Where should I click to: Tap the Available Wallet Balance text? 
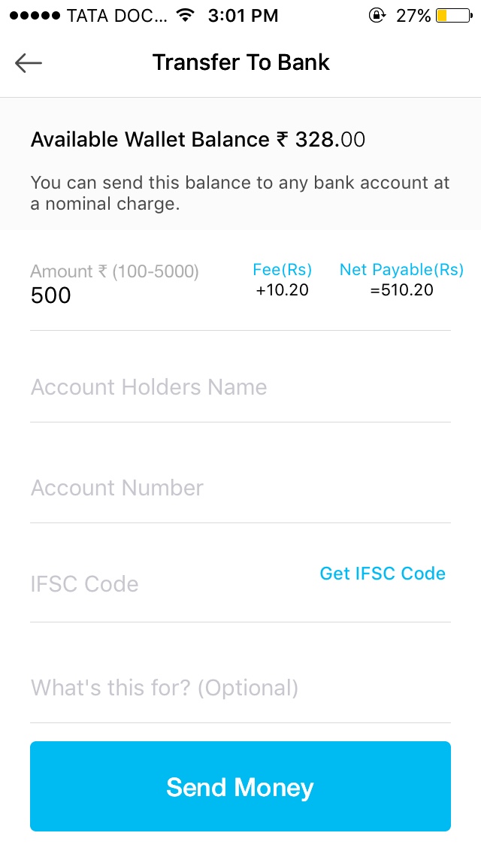149,140
